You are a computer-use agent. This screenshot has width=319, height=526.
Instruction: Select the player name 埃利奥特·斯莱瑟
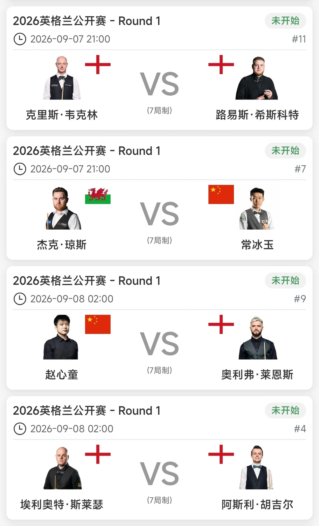pos(62,504)
